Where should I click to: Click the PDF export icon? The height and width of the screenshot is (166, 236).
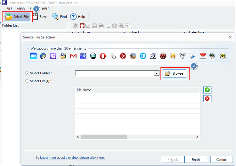coord(115,26)
